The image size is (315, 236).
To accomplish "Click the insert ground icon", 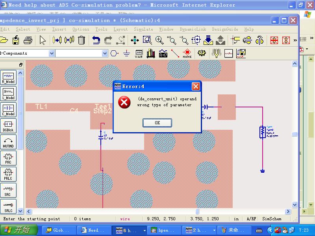I will pos(126,53).
